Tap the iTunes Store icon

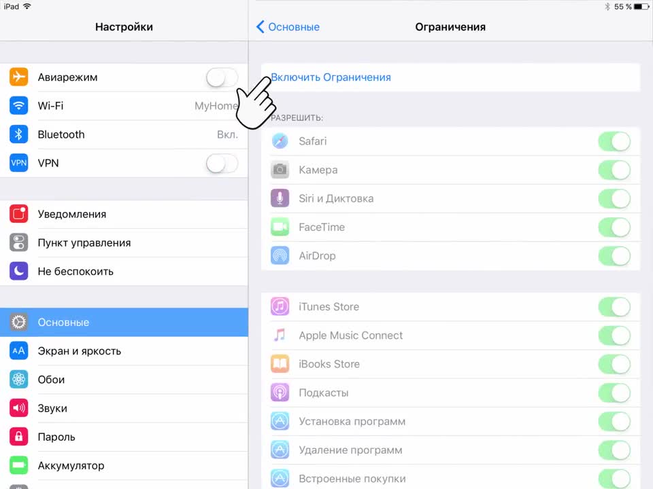(280, 306)
